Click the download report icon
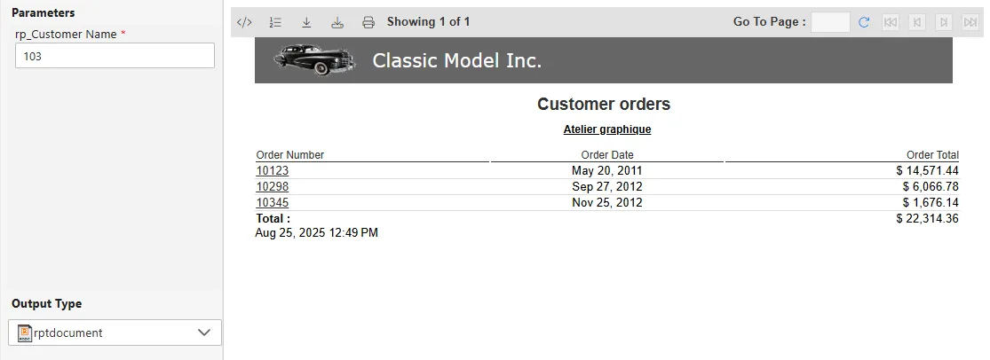This screenshot has height=360, width=990. pos(306,22)
